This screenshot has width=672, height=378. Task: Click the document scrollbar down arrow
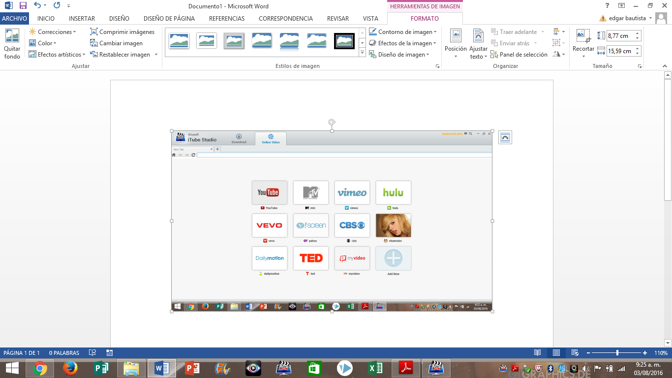[x=668, y=343]
